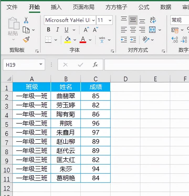Switch to the 公式 tab
Image resolution: width=189 pixels, height=196 pixels.
[x=144, y=7]
